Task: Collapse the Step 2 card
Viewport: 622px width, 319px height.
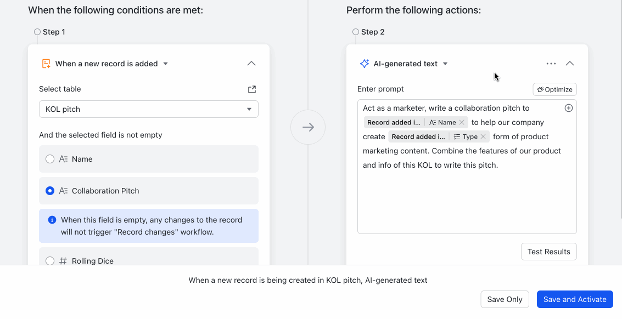Action: click(x=570, y=64)
